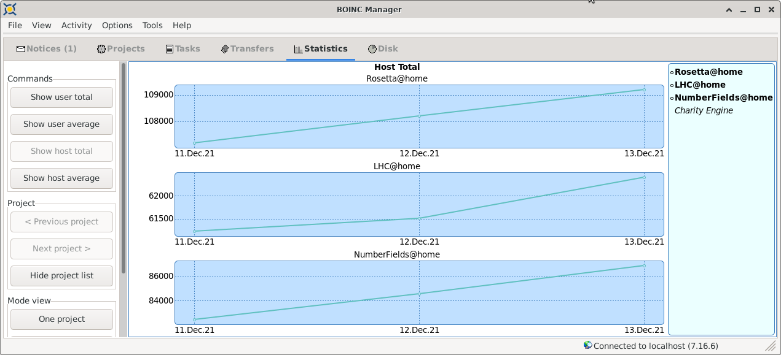Open the Tools menu
Viewport: 781px width, 355px height.
(x=152, y=25)
